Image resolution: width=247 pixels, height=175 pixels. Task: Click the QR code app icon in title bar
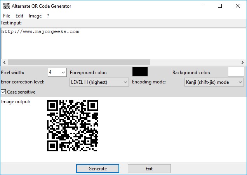click(x=7, y=6)
